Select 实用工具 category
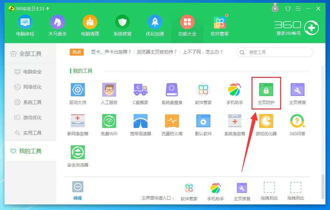 click(30, 133)
